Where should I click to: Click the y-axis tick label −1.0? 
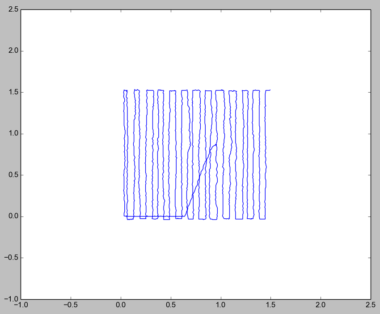tap(11, 299)
